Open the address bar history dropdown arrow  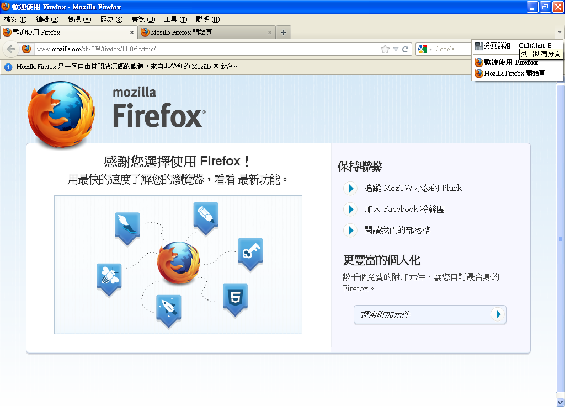coord(396,49)
